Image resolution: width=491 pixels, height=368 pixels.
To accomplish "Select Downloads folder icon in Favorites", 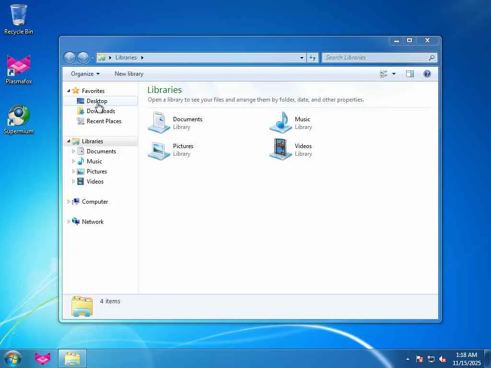I will (x=81, y=111).
